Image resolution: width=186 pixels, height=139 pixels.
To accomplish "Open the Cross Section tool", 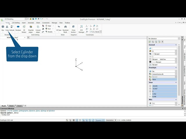I will (74, 29).
